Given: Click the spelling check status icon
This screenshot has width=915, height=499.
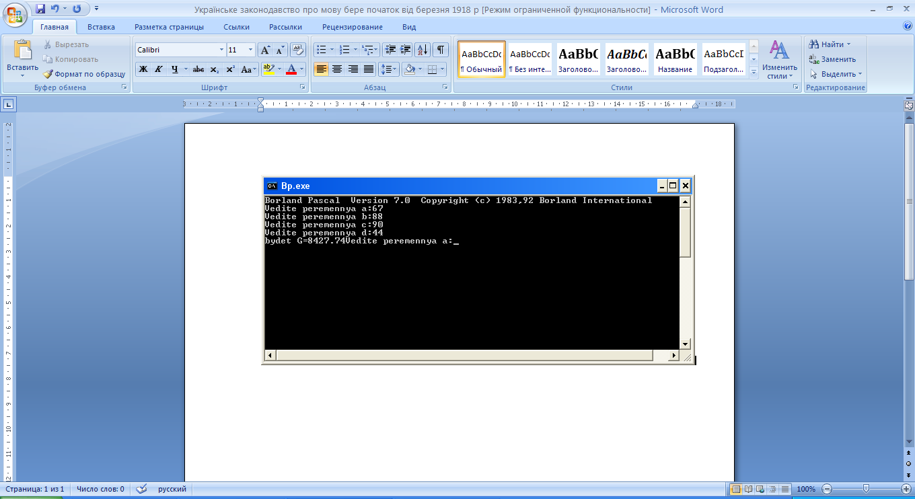Looking at the screenshot, I should click(x=142, y=489).
